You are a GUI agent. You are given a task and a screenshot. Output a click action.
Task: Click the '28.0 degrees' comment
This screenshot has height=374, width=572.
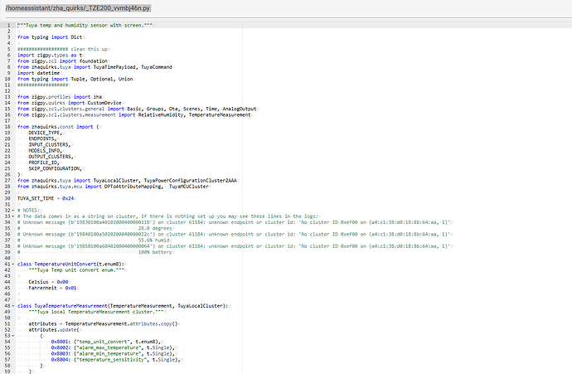tap(155, 228)
